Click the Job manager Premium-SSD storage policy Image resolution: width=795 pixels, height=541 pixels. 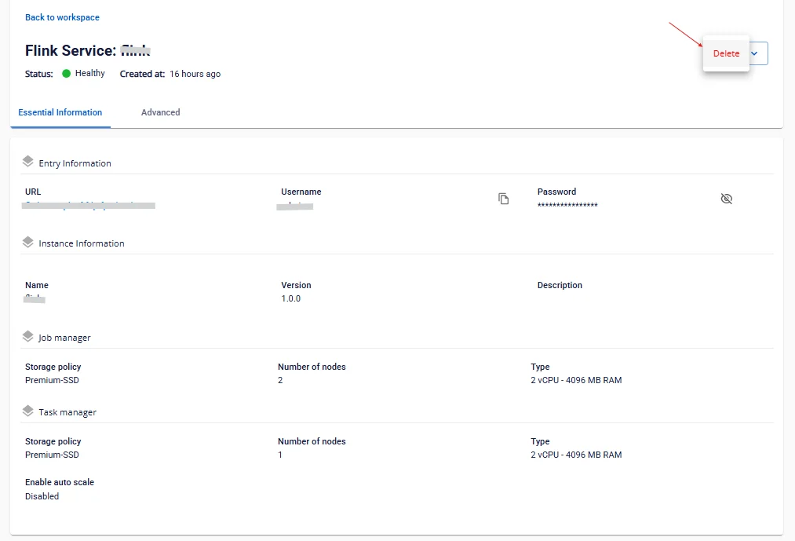tap(53, 380)
